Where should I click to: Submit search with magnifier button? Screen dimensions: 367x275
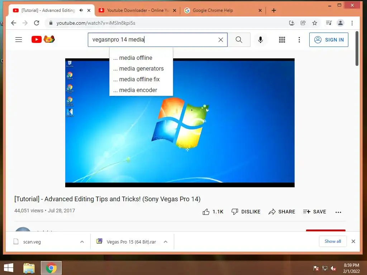(x=239, y=40)
